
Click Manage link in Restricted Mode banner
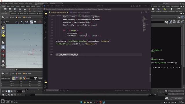click(x=100, y=9)
